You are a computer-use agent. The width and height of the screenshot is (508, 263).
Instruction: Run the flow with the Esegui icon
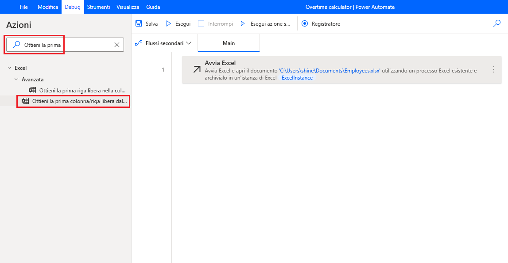click(169, 23)
